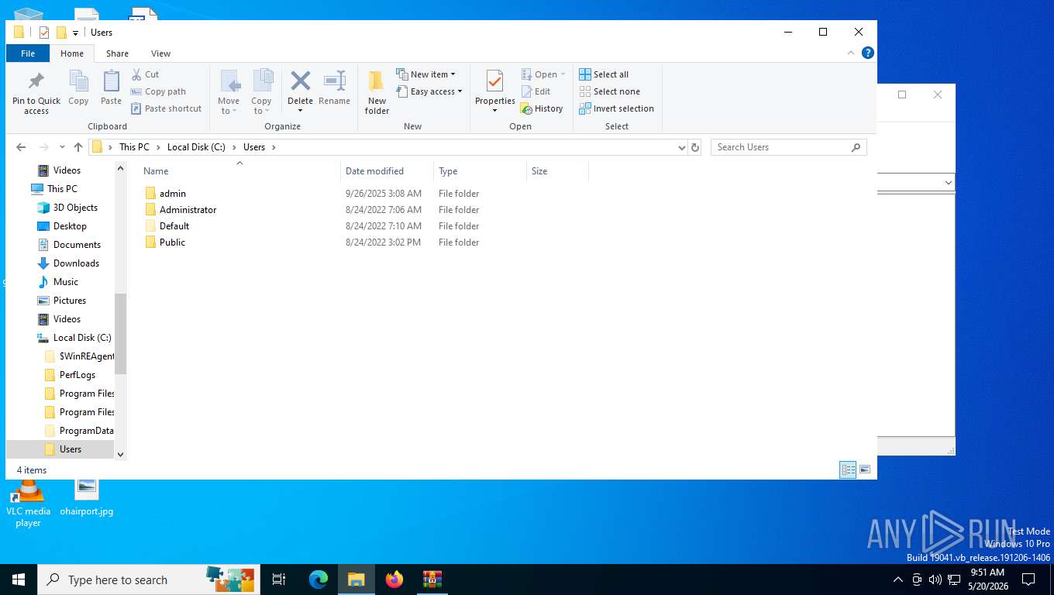Open Properties from quick access toolbar
The width and height of the screenshot is (1054, 595).
[43, 33]
